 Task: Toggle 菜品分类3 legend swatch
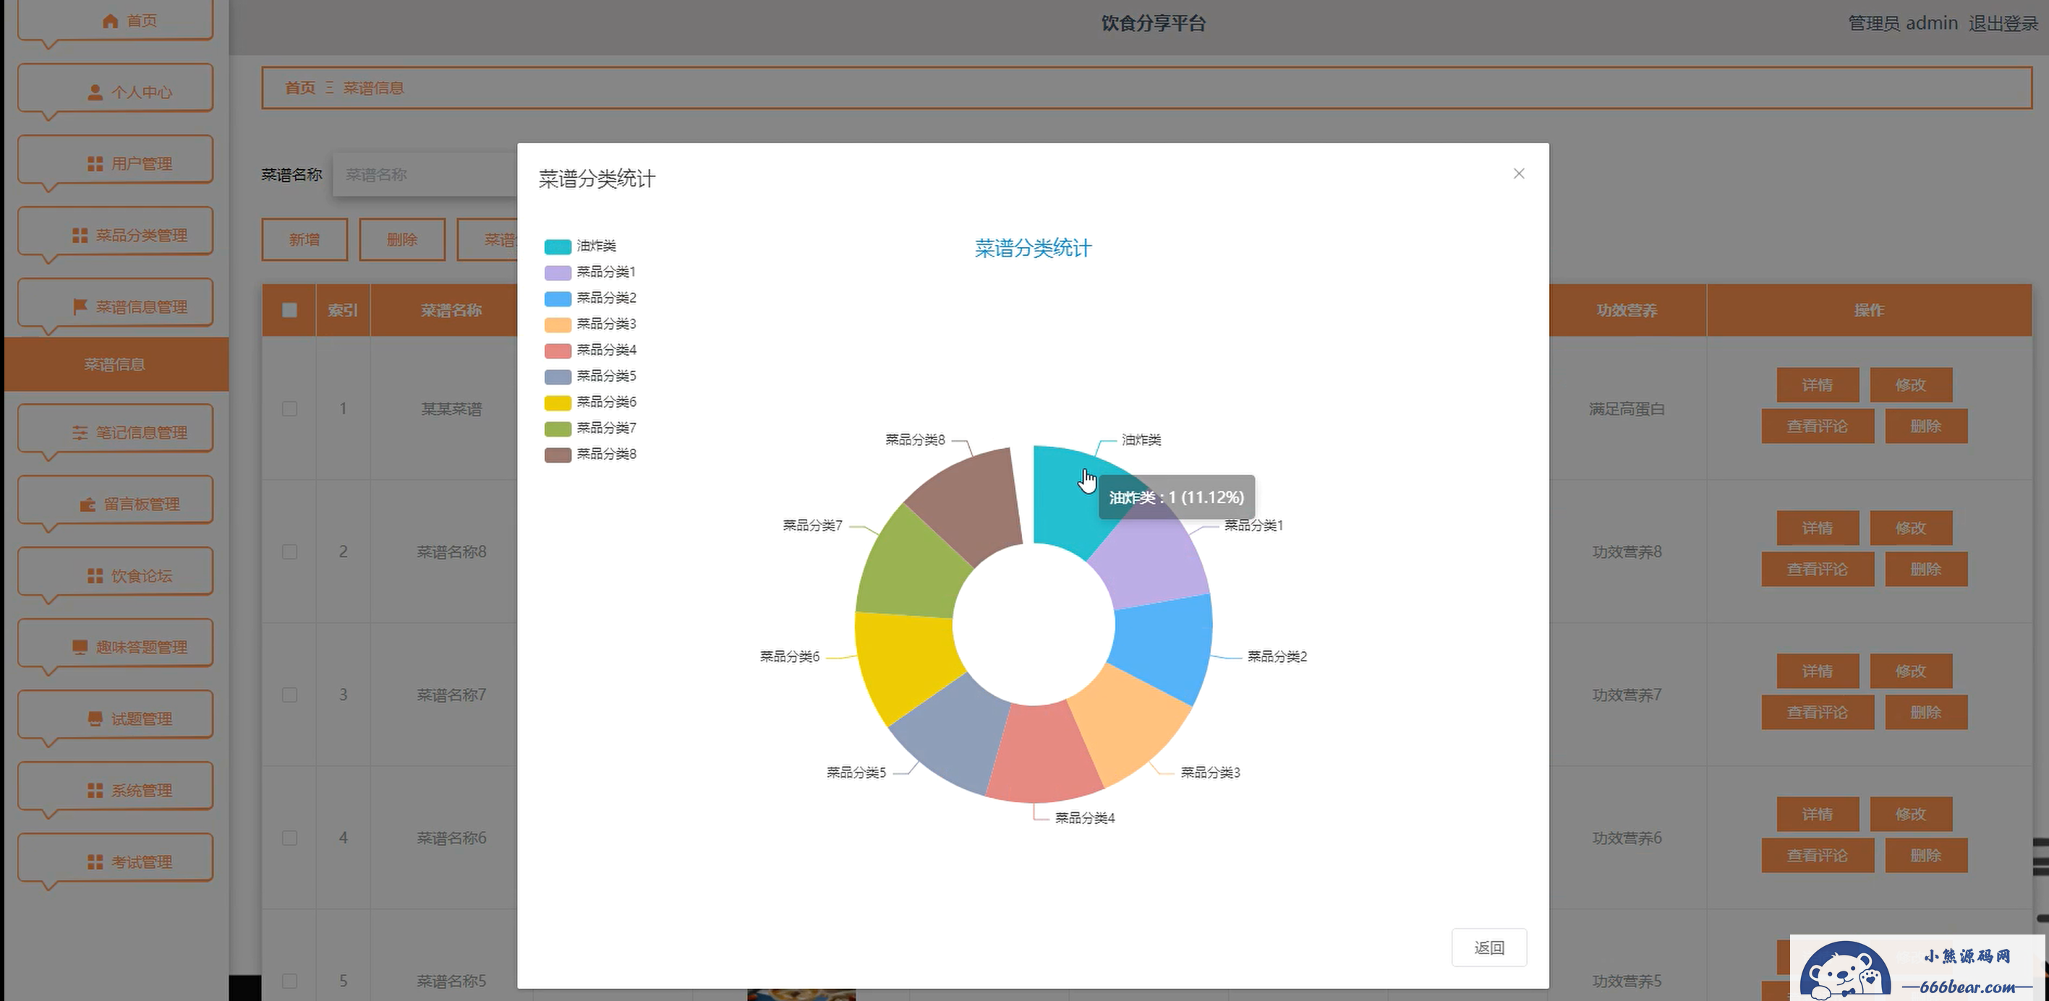point(557,325)
